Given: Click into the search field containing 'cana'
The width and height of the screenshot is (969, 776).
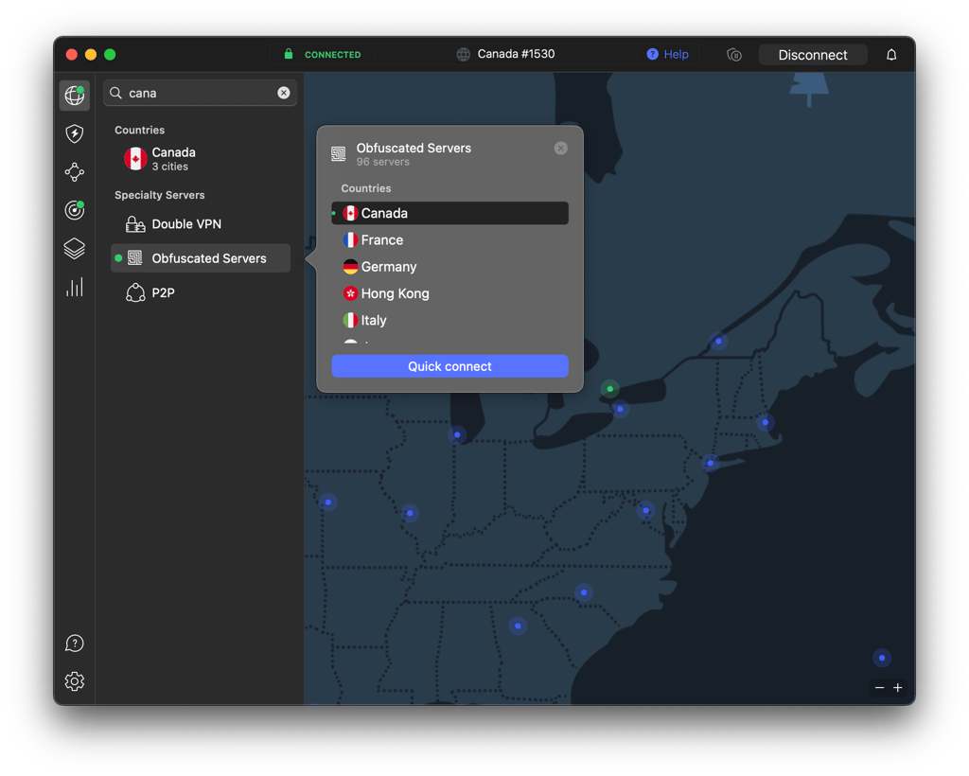Looking at the screenshot, I should (201, 93).
